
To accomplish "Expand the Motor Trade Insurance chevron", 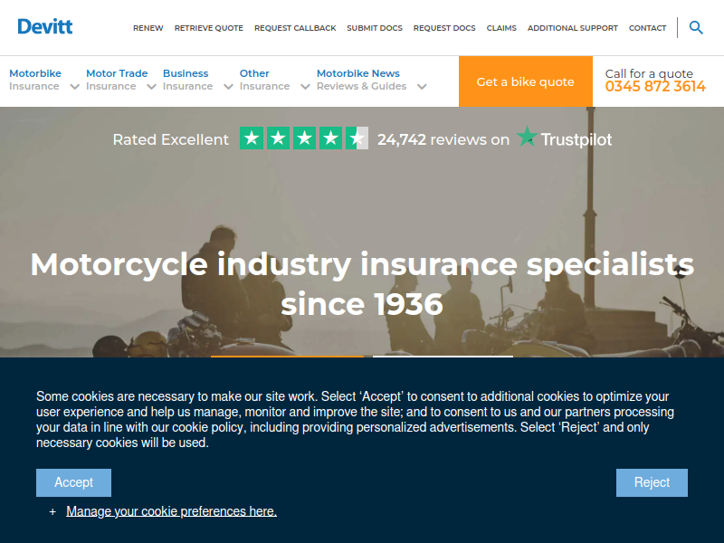I will click(151, 86).
